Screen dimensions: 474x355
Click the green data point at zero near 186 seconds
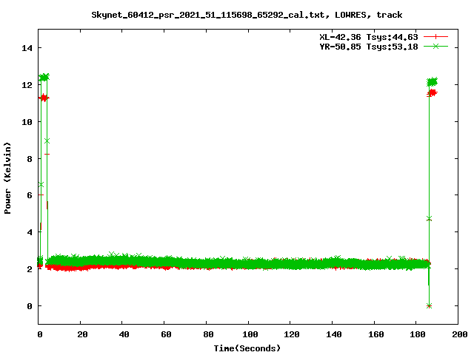[429, 305]
